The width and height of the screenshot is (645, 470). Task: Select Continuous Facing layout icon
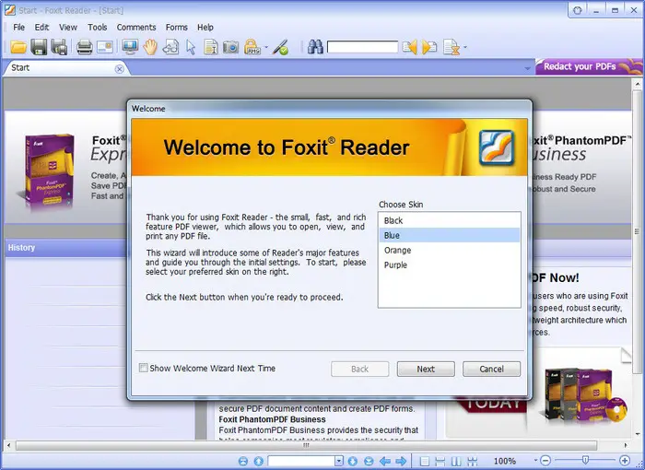coord(472,462)
